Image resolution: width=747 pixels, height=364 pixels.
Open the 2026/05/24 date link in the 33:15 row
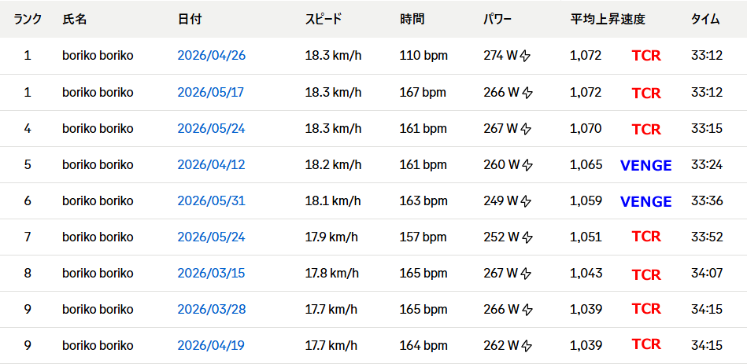click(211, 128)
